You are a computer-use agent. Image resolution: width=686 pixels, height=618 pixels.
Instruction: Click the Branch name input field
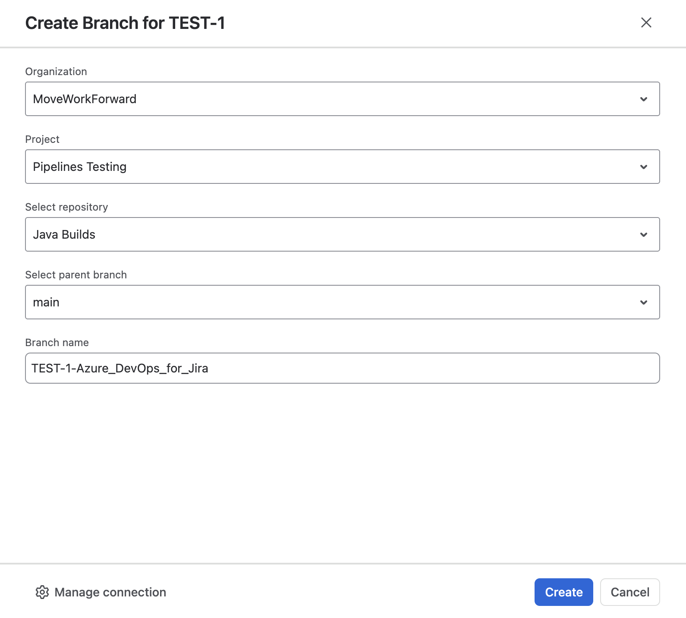coord(343,368)
